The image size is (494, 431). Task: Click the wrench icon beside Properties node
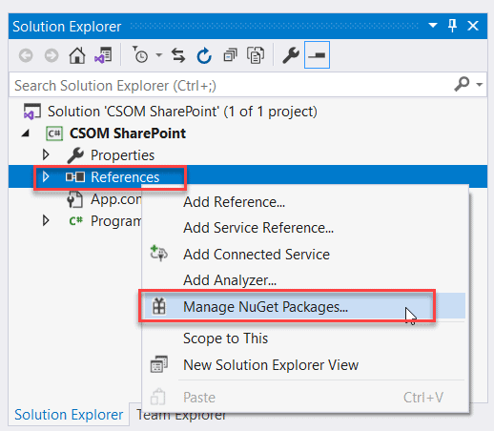point(75,155)
